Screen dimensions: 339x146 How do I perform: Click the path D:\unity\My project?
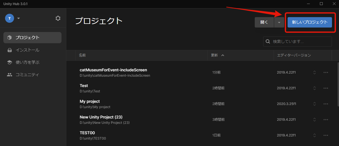pos(95,107)
